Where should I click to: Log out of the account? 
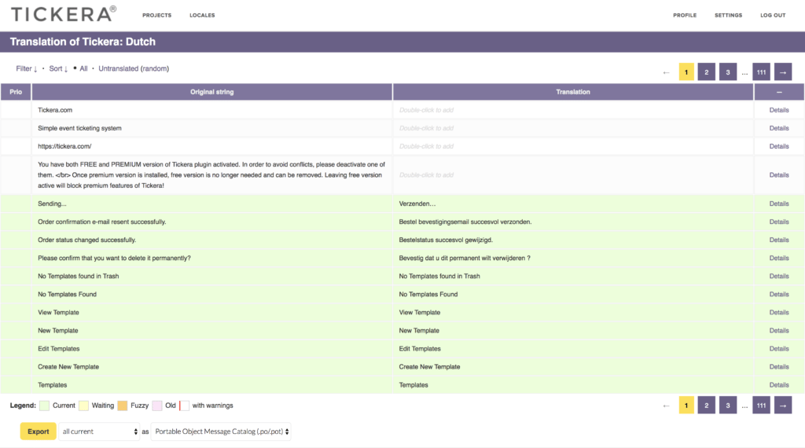point(773,16)
